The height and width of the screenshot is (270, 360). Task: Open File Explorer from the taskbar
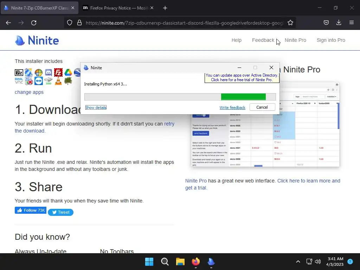click(180, 262)
